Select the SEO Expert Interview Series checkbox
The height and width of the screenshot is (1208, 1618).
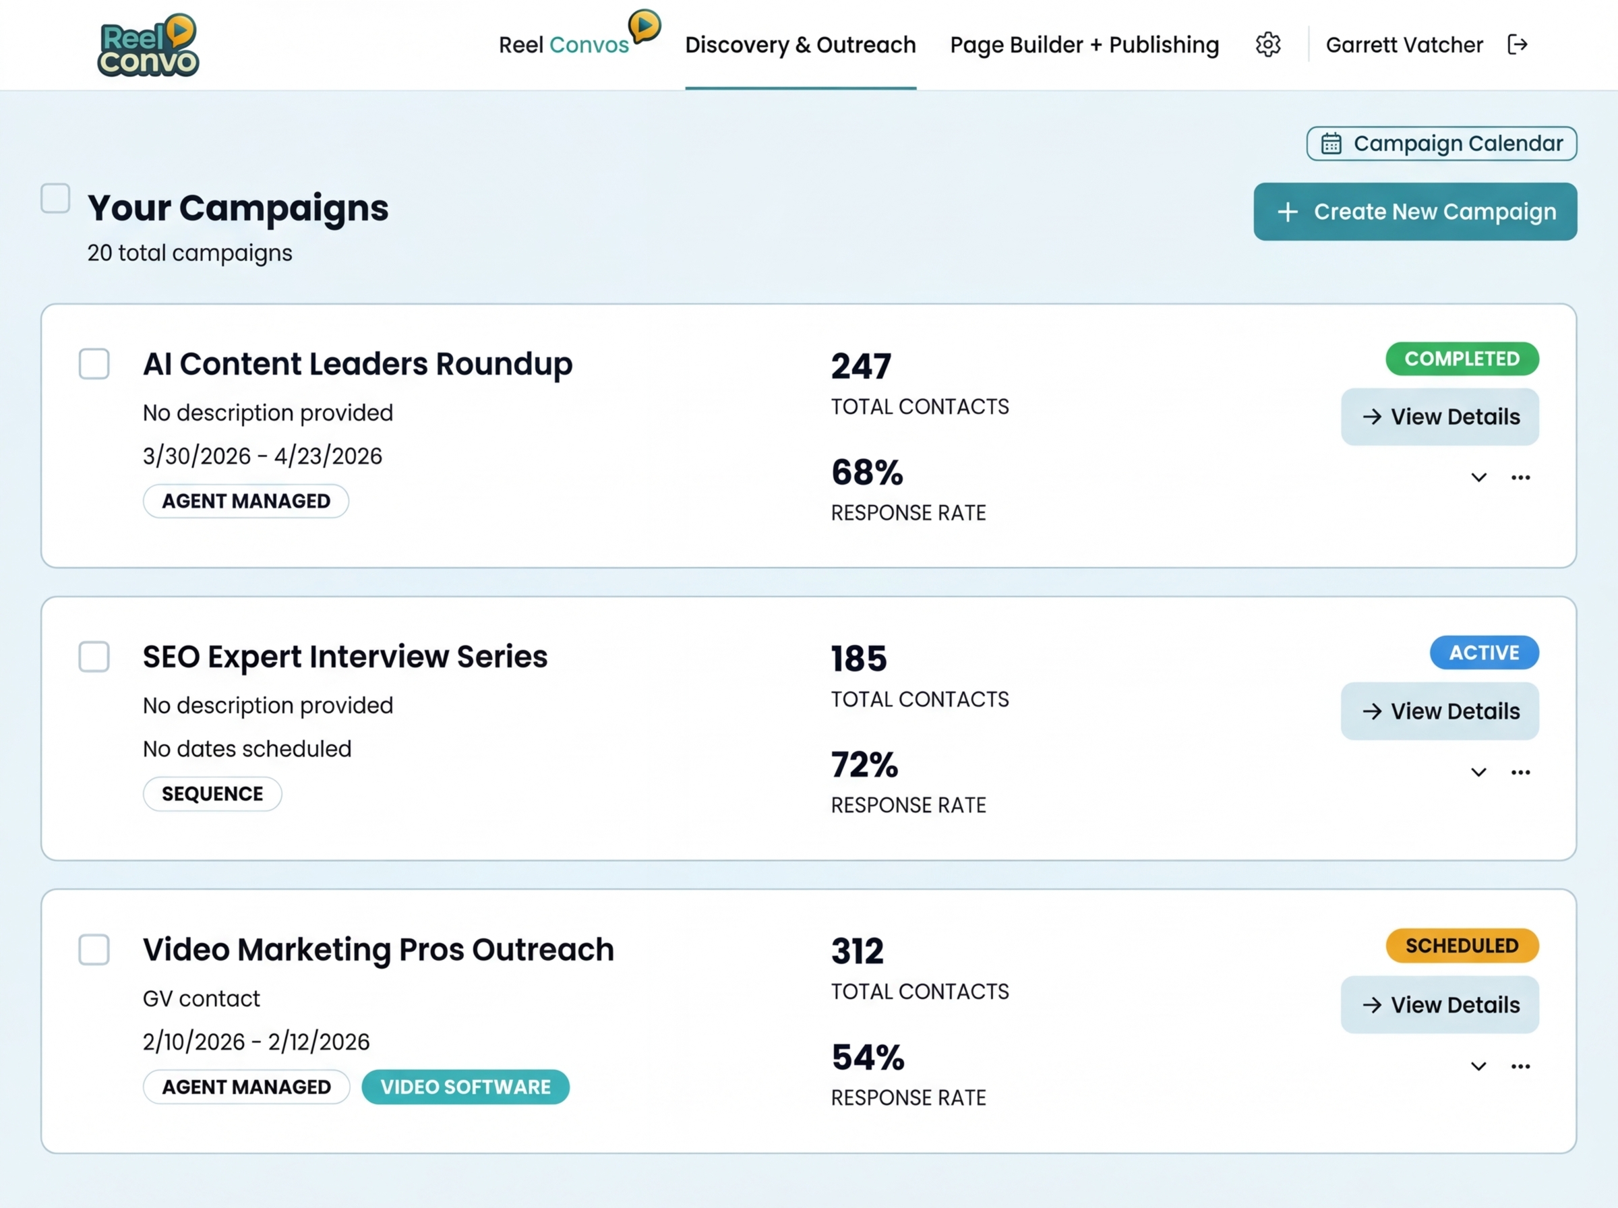[94, 657]
